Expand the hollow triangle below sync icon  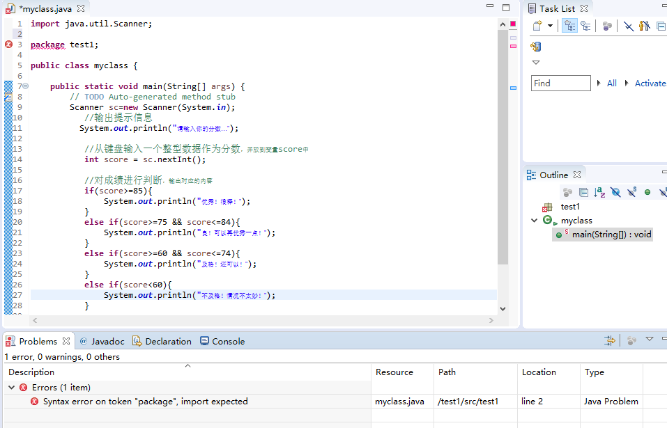point(536,63)
